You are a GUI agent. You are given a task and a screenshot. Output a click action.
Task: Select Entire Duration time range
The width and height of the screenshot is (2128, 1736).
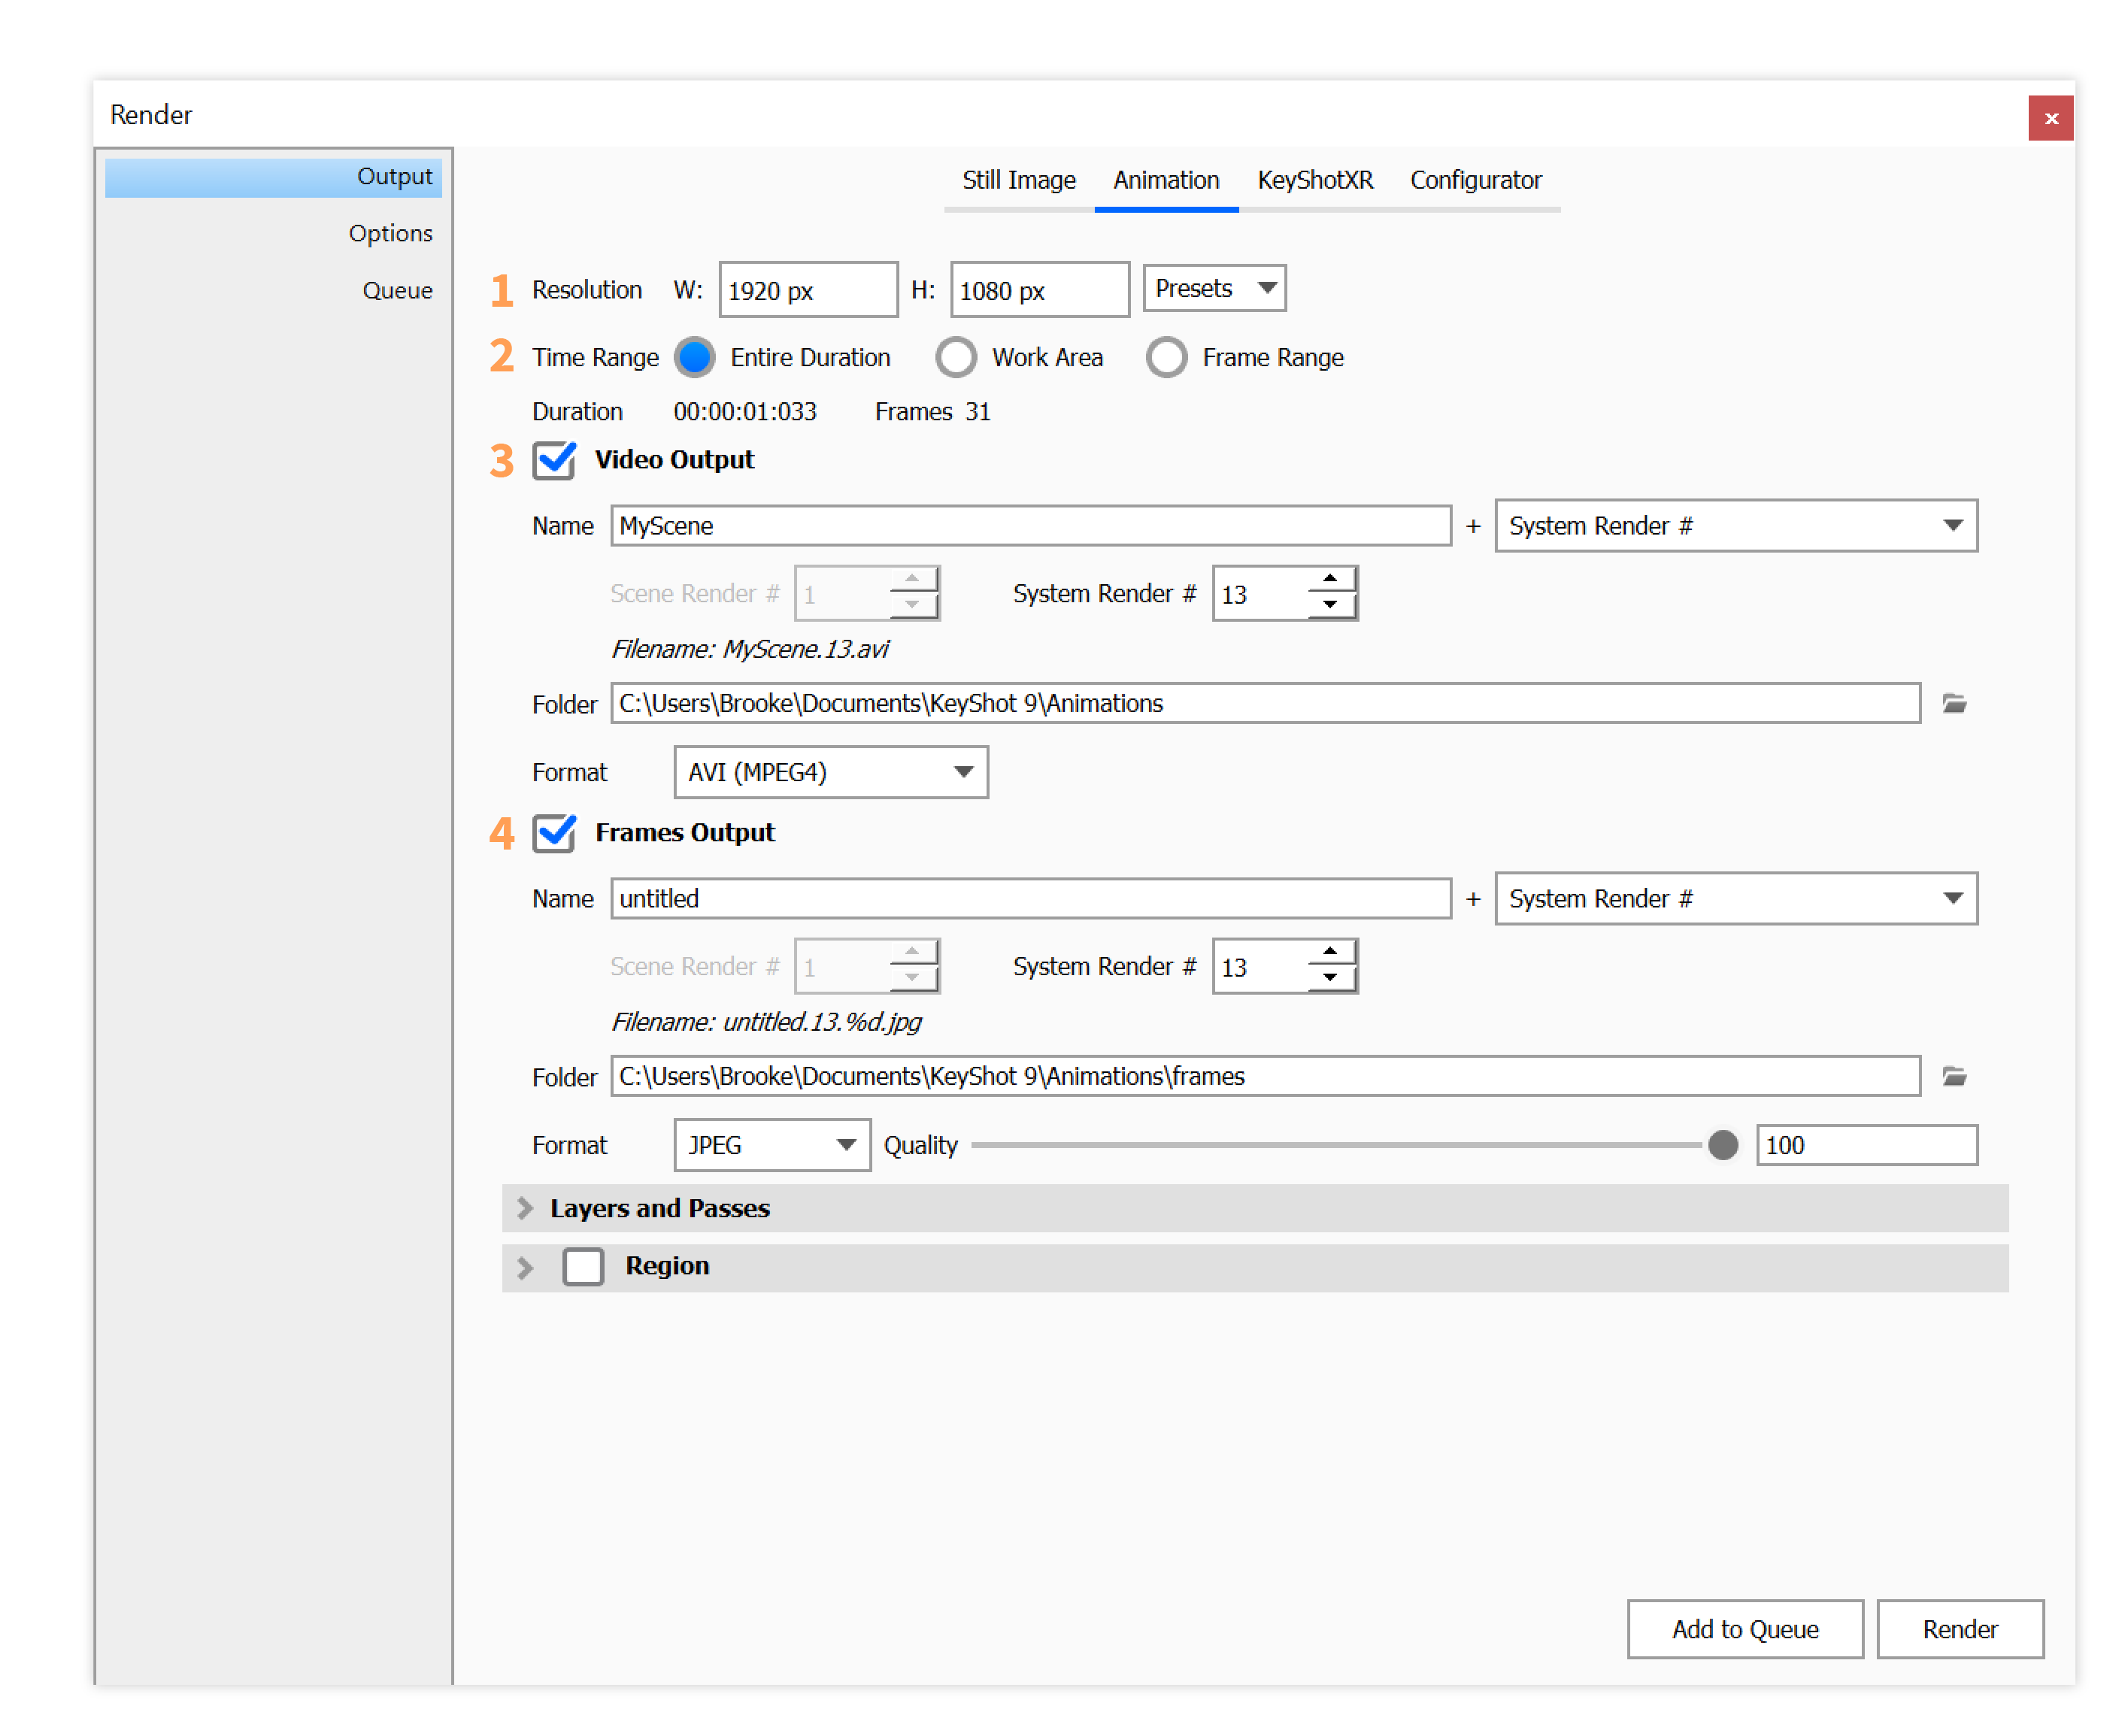(x=695, y=358)
